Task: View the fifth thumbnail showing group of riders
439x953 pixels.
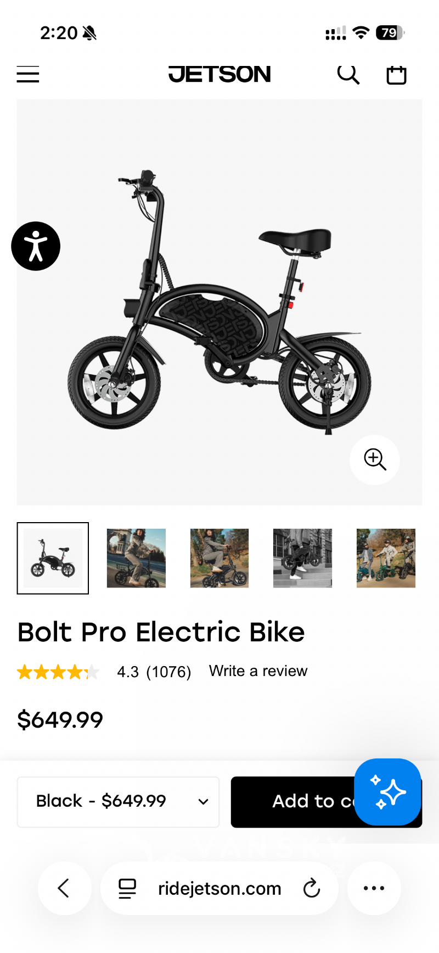Action: pyautogui.click(x=386, y=558)
